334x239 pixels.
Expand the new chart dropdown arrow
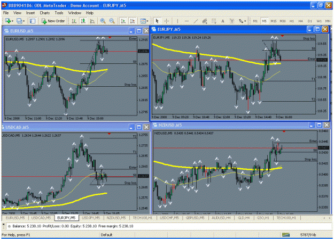(12, 21)
